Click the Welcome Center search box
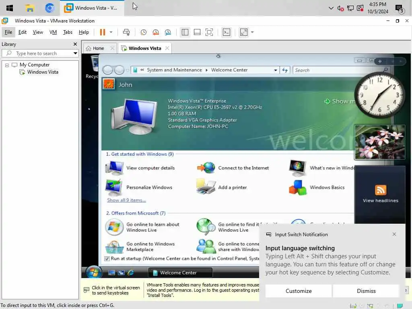The height and width of the screenshot is (309, 412). [x=341, y=70]
